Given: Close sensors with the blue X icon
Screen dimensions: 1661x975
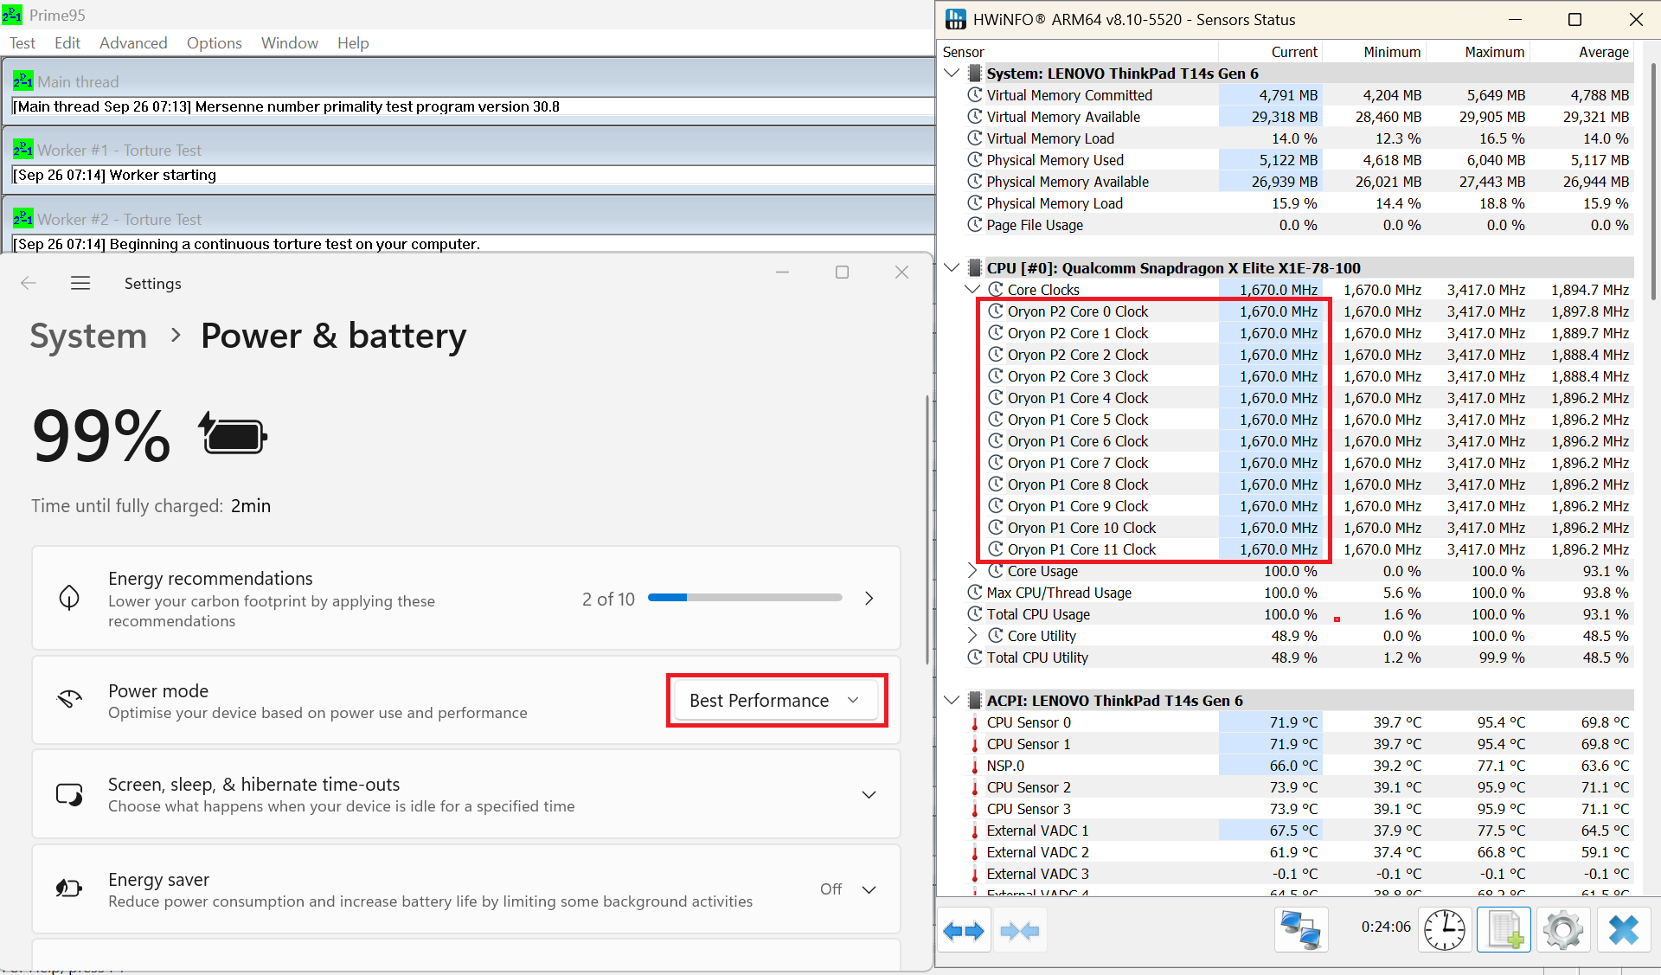Looking at the screenshot, I should pos(1623,931).
